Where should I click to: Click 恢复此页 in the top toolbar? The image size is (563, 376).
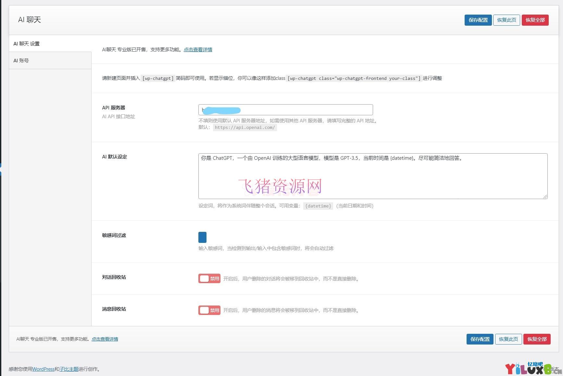pos(506,20)
